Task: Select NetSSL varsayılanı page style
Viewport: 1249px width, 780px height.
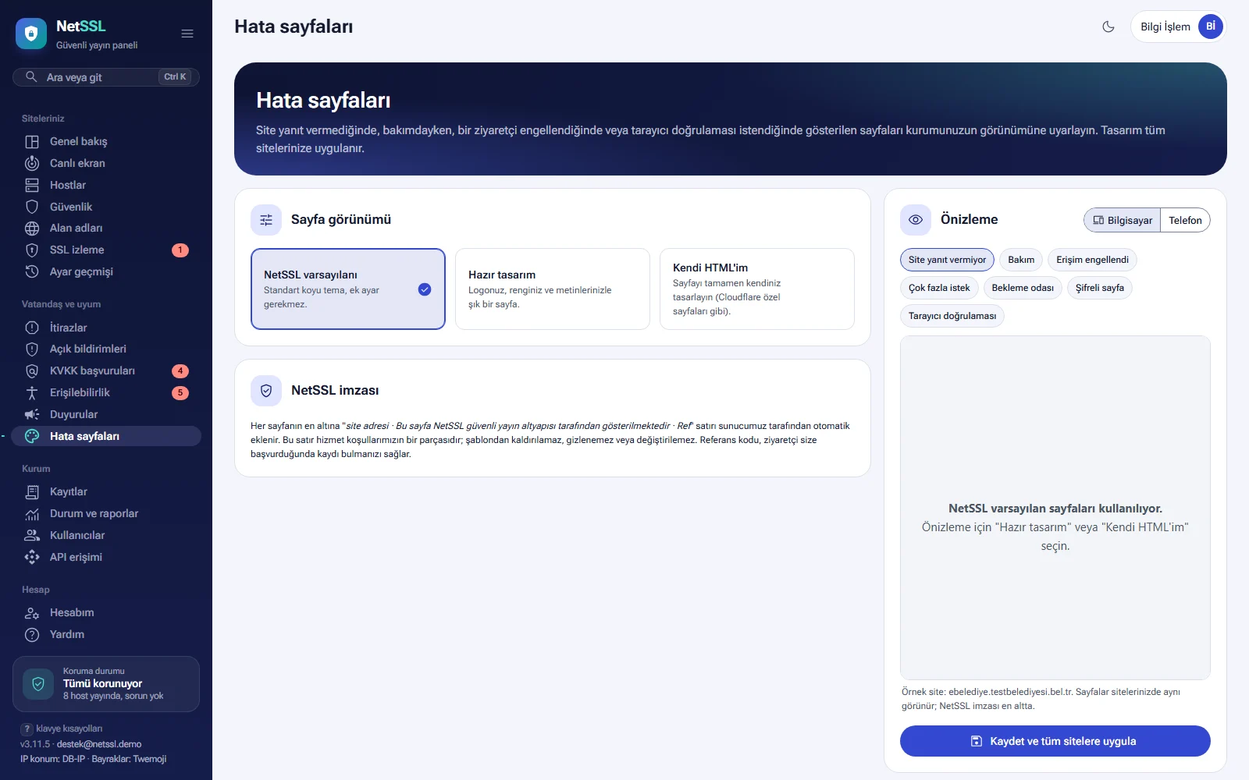Action: [x=348, y=289]
